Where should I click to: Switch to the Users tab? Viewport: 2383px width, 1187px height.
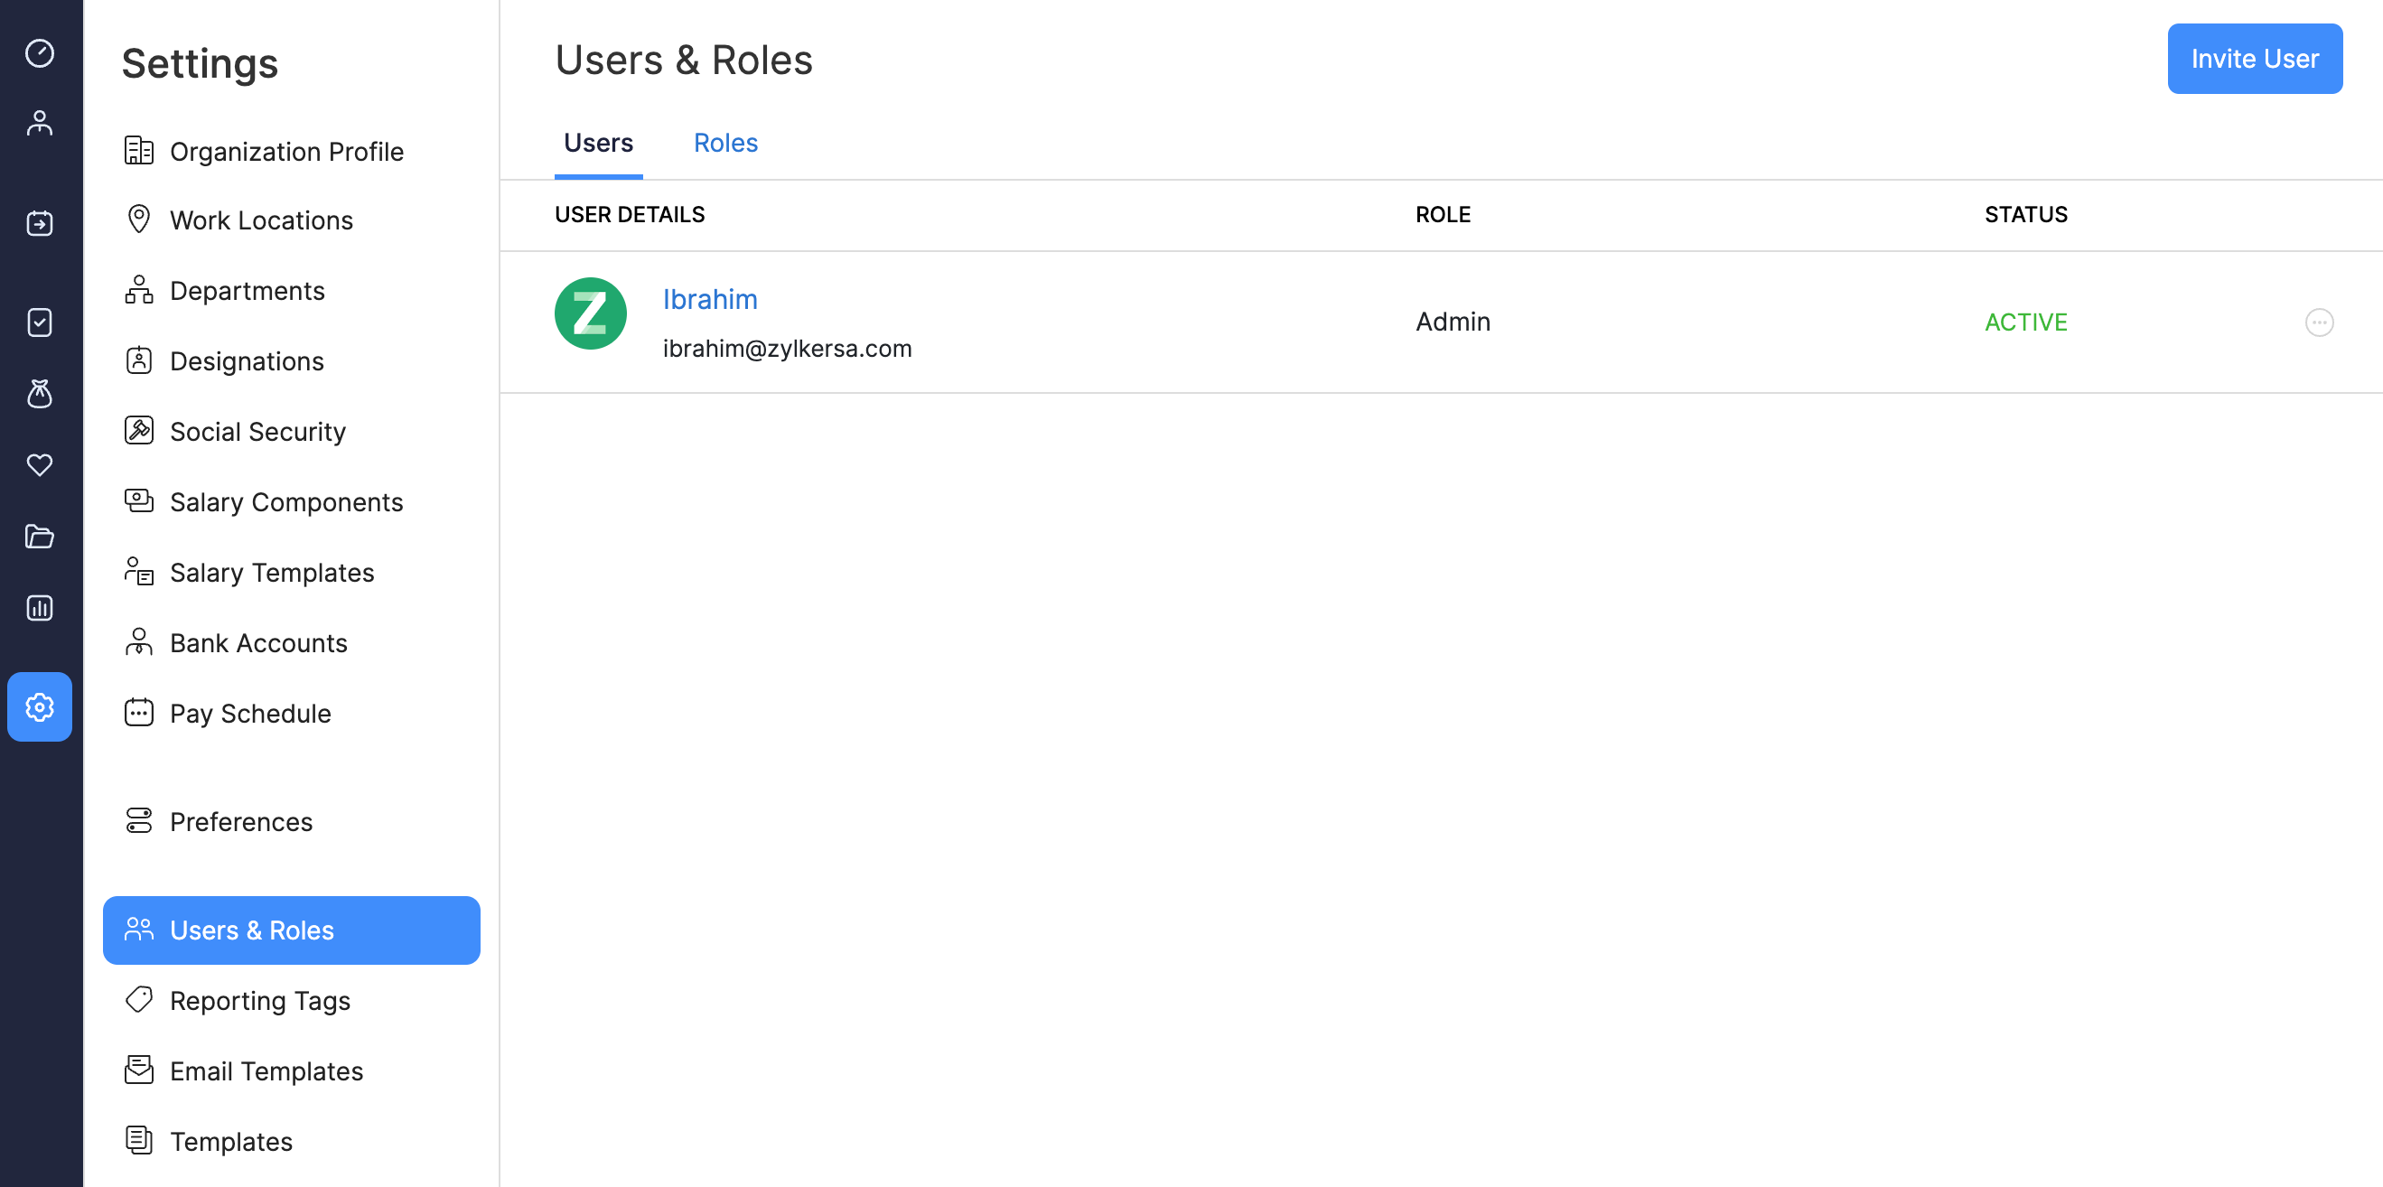pos(598,142)
